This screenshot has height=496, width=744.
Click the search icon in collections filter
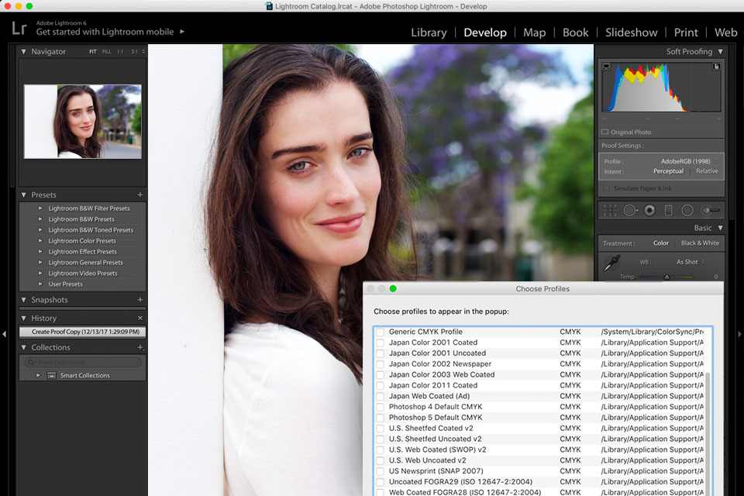tap(31, 363)
